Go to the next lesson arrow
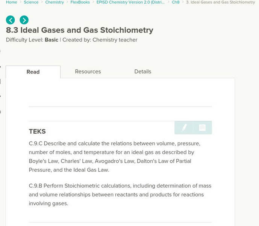 point(24,20)
